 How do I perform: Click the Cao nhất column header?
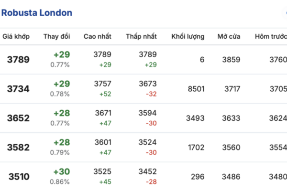coord(98,37)
